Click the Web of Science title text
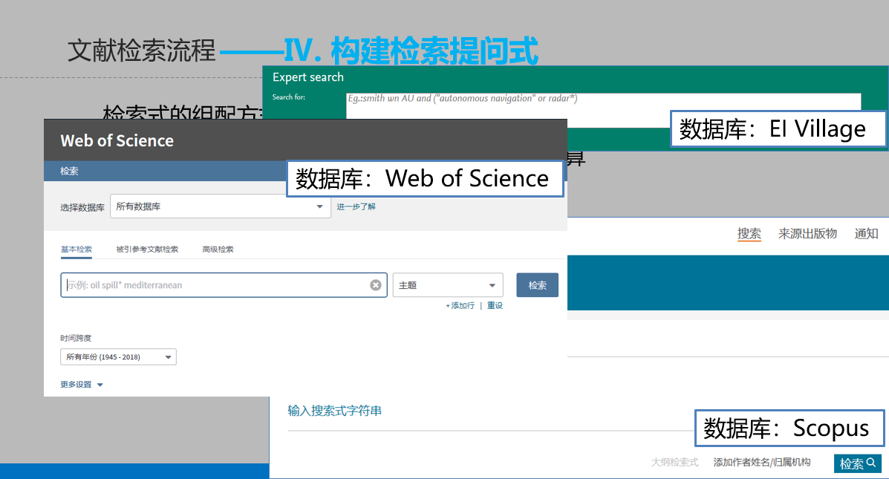This screenshot has width=889, height=479. pyautogui.click(x=117, y=140)
